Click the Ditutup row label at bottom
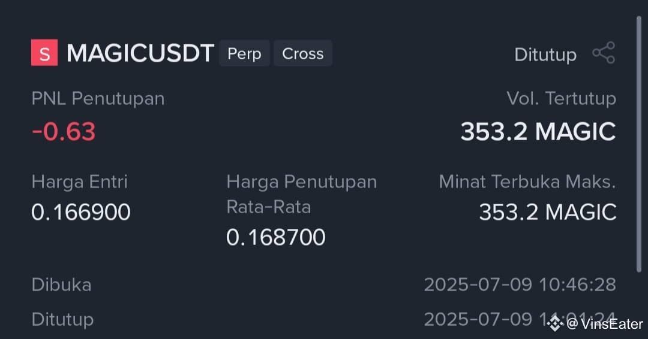 [62, 320]
